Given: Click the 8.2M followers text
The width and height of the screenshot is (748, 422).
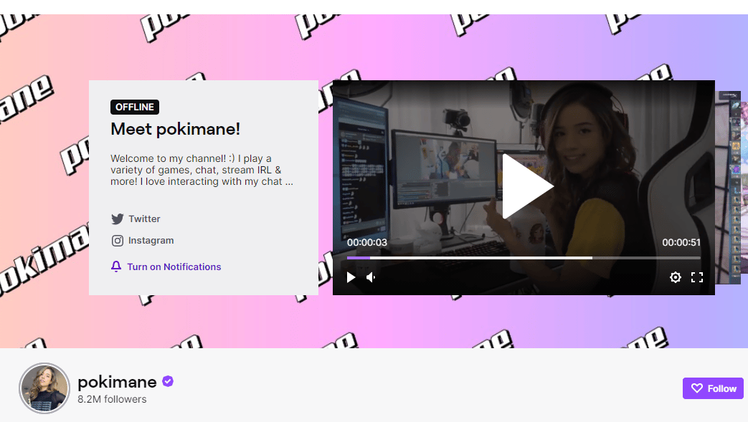Looking at the screenshot, I should coord(112,399).
